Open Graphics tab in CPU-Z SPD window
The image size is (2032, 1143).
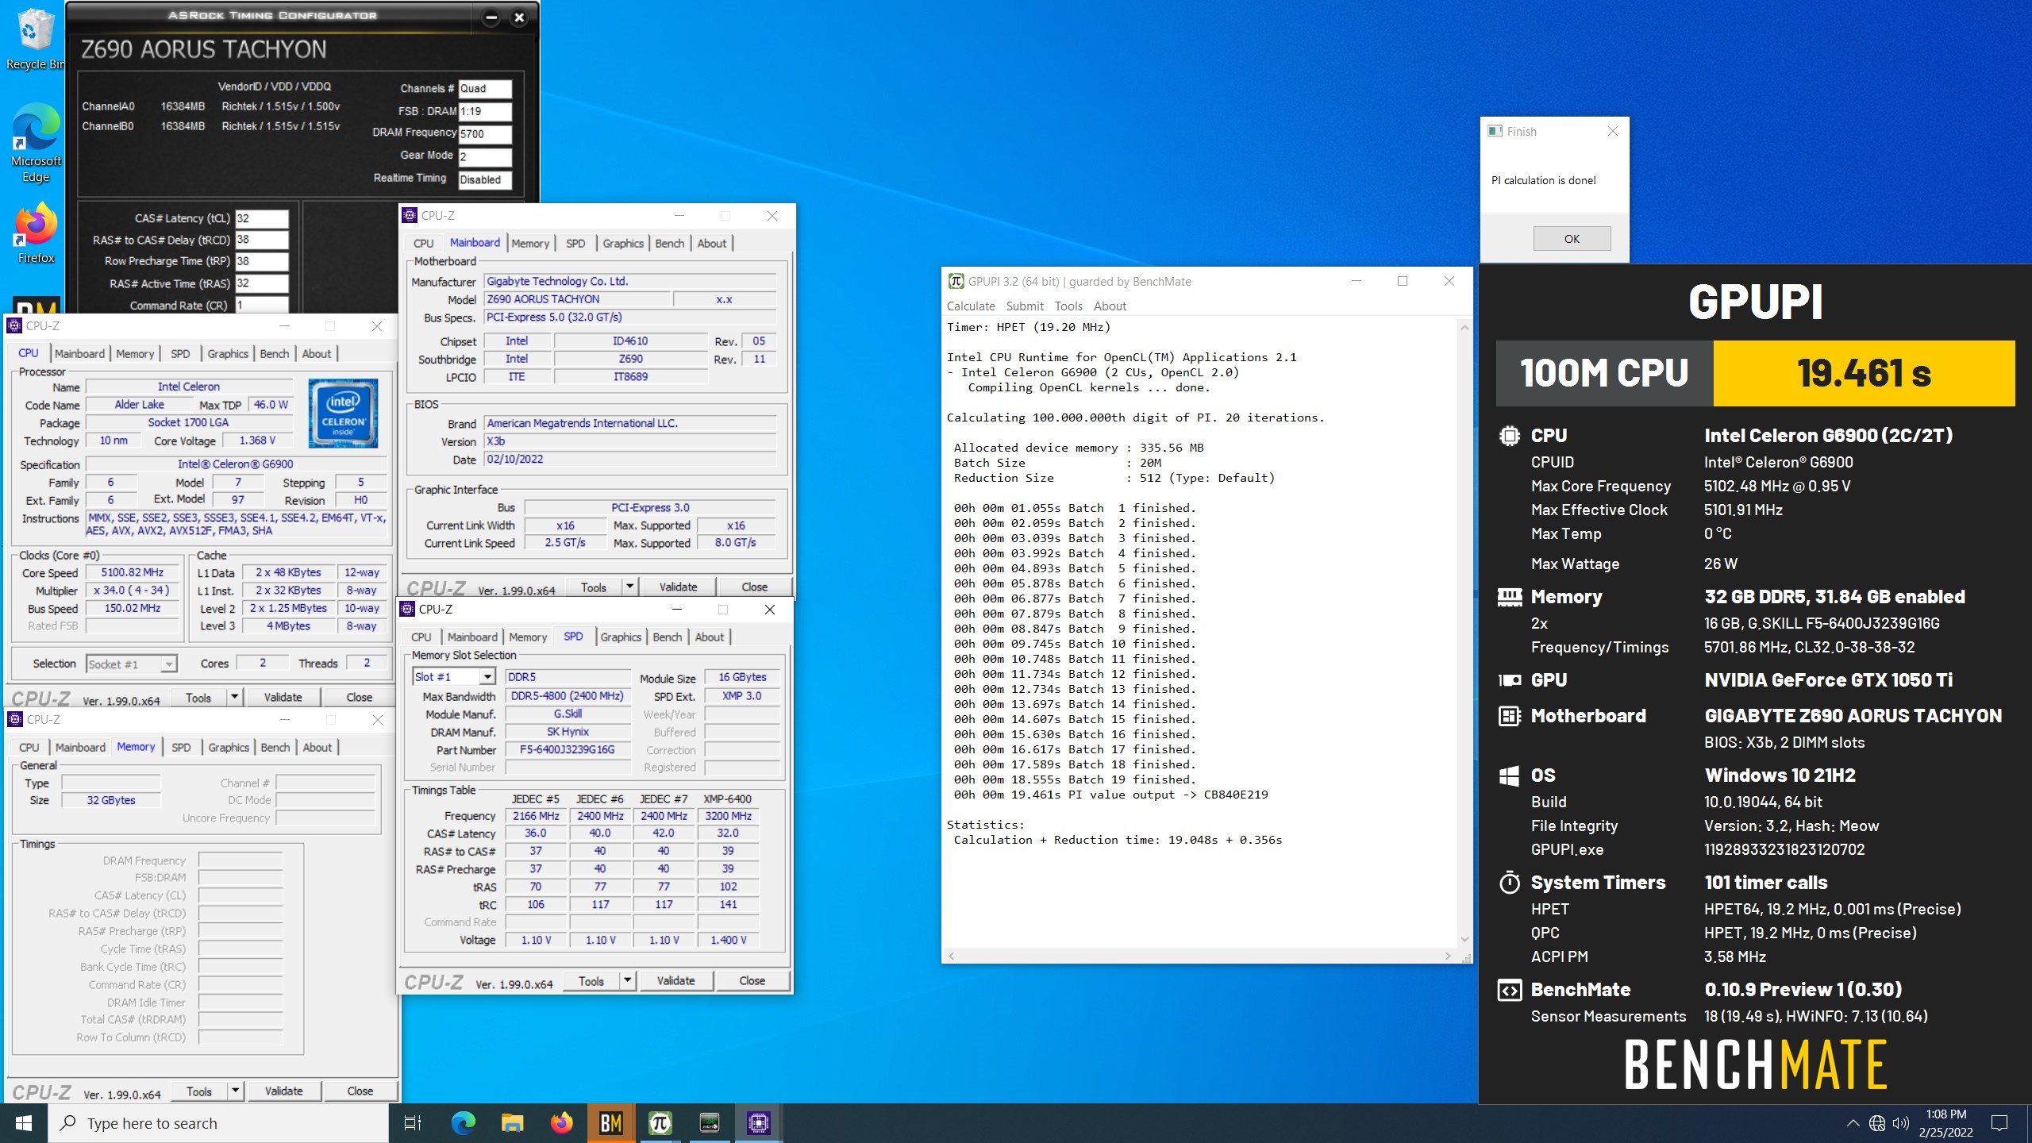(621, 637)
